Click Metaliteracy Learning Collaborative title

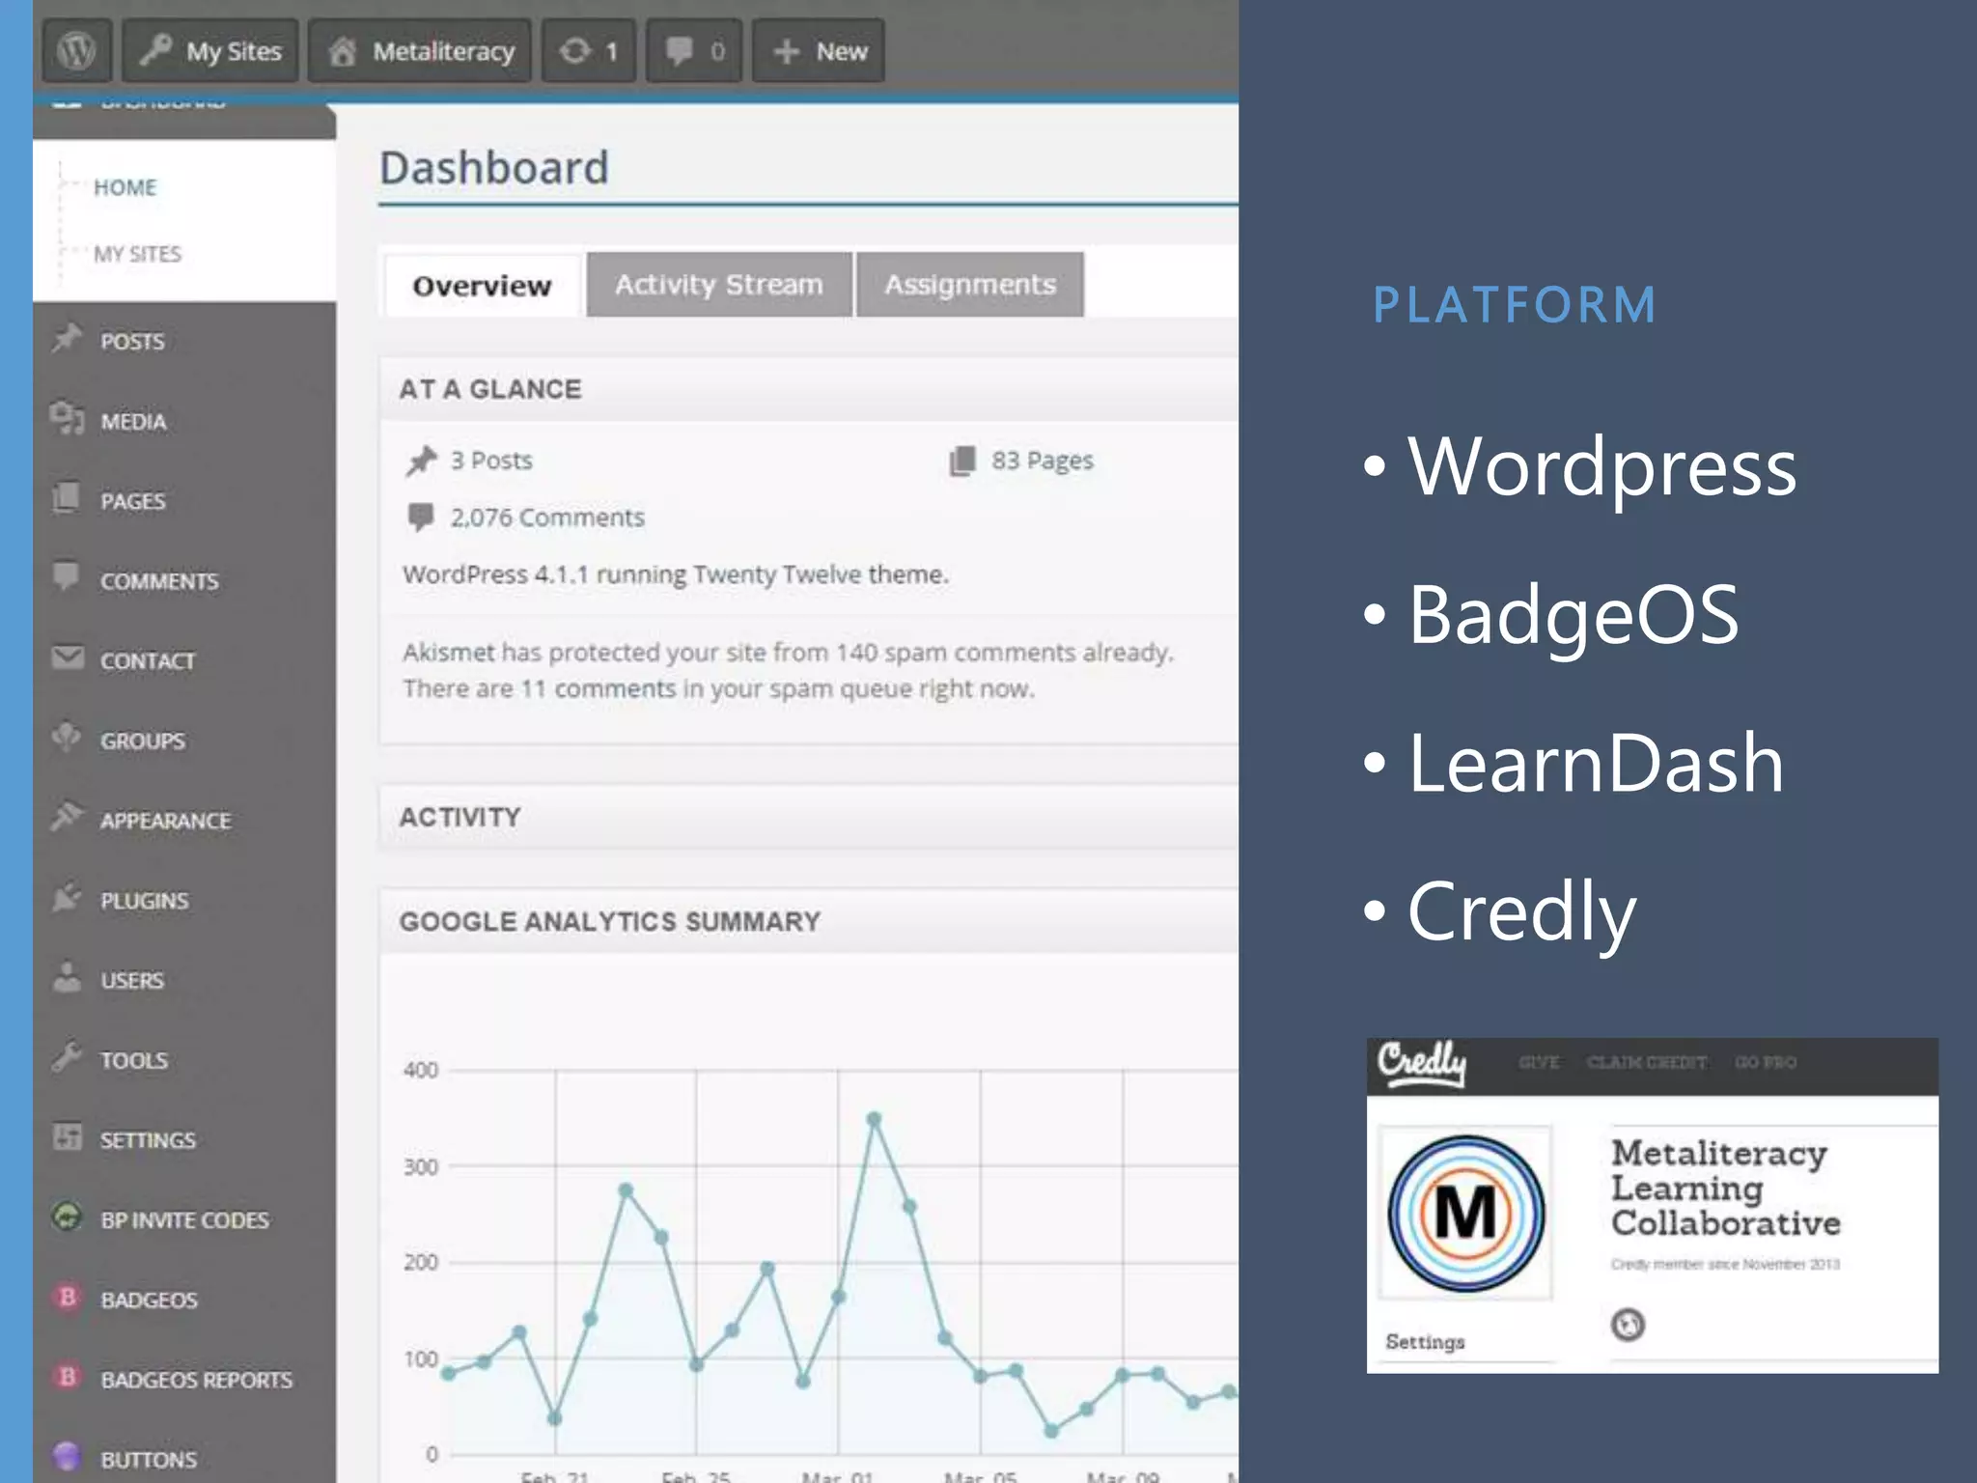[x=1726, y=1188]
